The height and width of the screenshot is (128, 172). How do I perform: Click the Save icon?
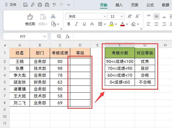click(25, 5)
